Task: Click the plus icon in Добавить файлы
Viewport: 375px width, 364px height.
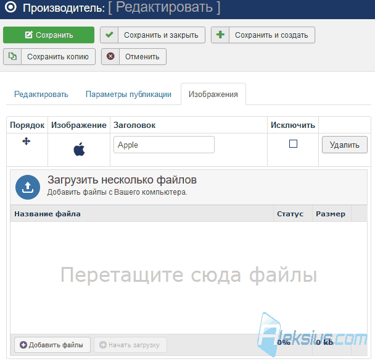Action: (23, 345)
